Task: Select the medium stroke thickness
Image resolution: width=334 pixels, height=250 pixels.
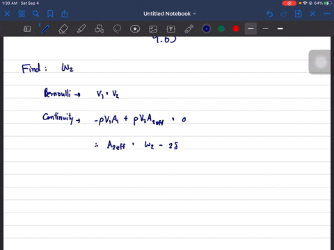Action: pos(250,28)
